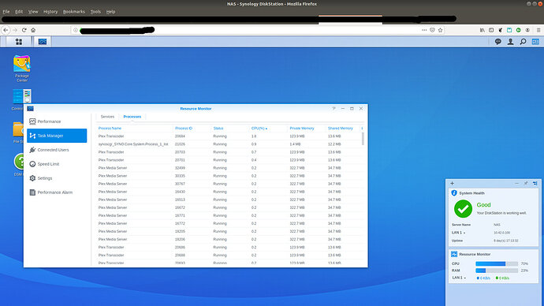Viewport: 544px width, 306px height.
Task: Open Performance Alarm in the sidebar
Action: click(57, 192)
